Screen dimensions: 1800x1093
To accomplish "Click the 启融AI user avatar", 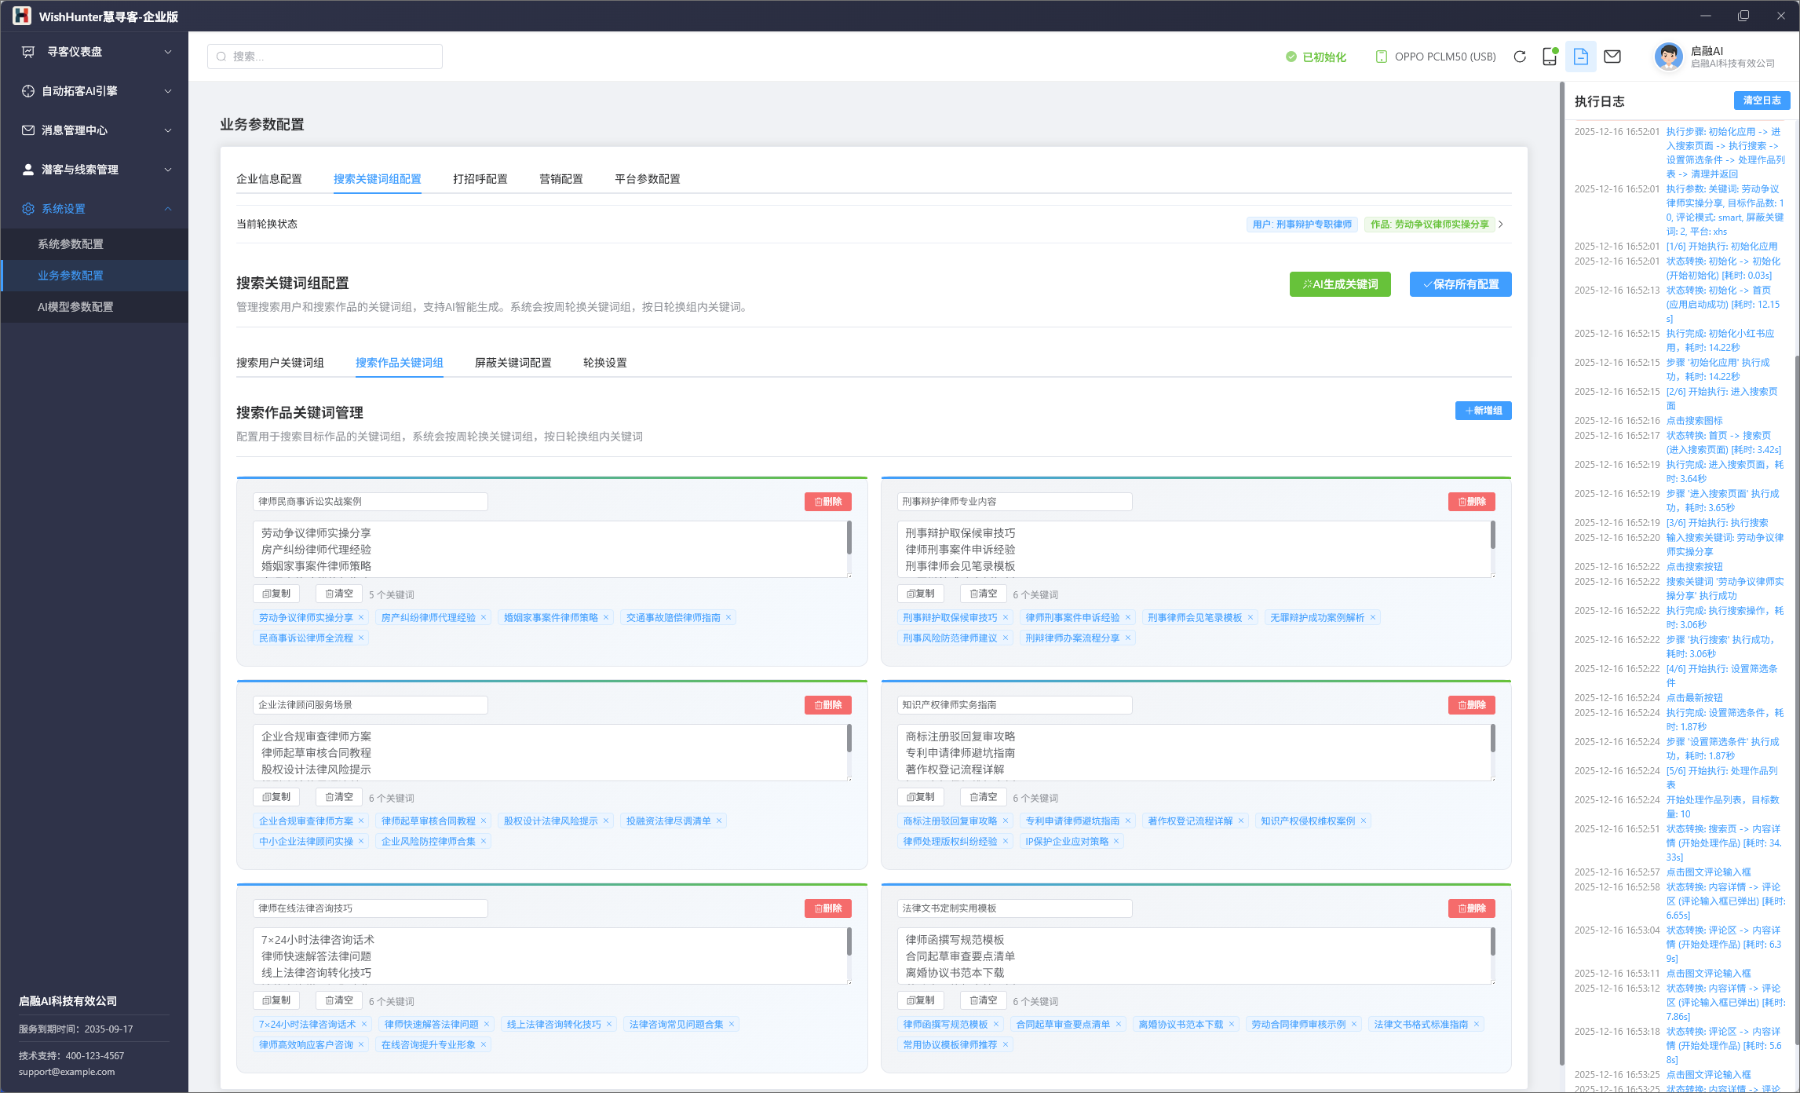I will (x=1667, y=57).
